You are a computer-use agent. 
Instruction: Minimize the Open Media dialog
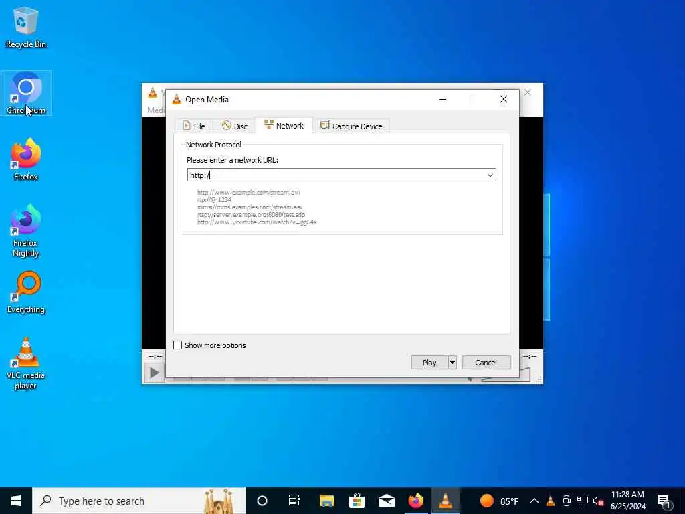[x=443, y=99]
